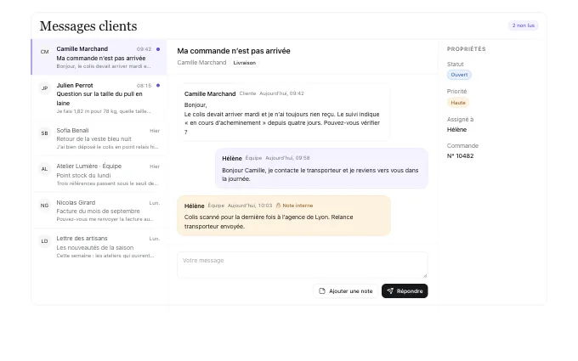This screenshot has width=578, height=361.
Task: Click unread dot on Julien Perrot conversation
Action: pyautogui.click(x=158, y=86)
